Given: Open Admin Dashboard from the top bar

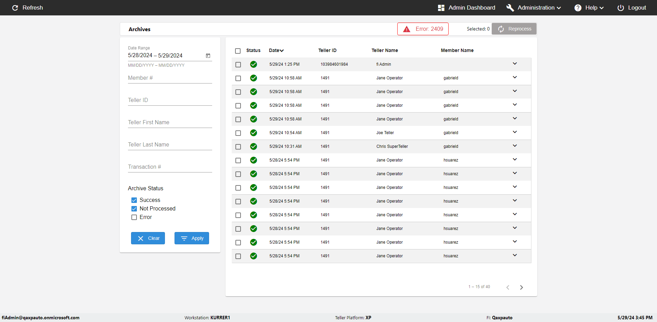Looking at the screenshot, I should 466,8.
